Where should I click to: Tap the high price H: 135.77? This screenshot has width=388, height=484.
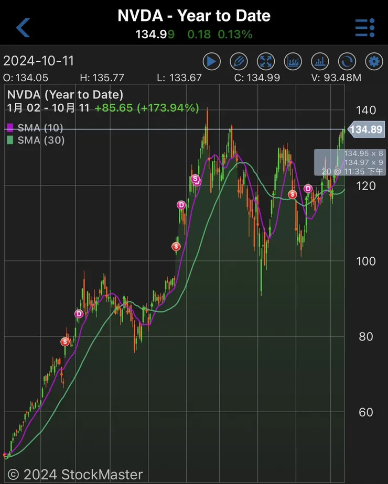click(102, 78)
